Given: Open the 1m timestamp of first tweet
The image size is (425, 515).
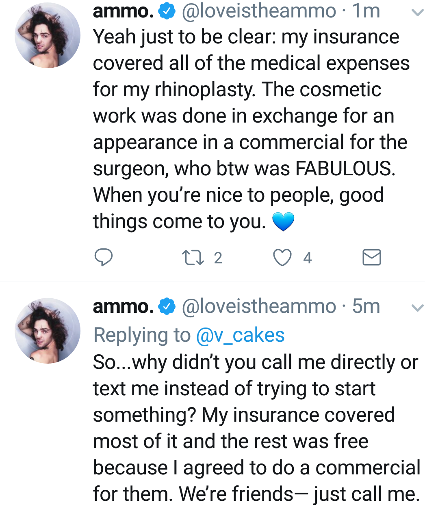Looking at the screenshot, I should (x=366, y=11).
